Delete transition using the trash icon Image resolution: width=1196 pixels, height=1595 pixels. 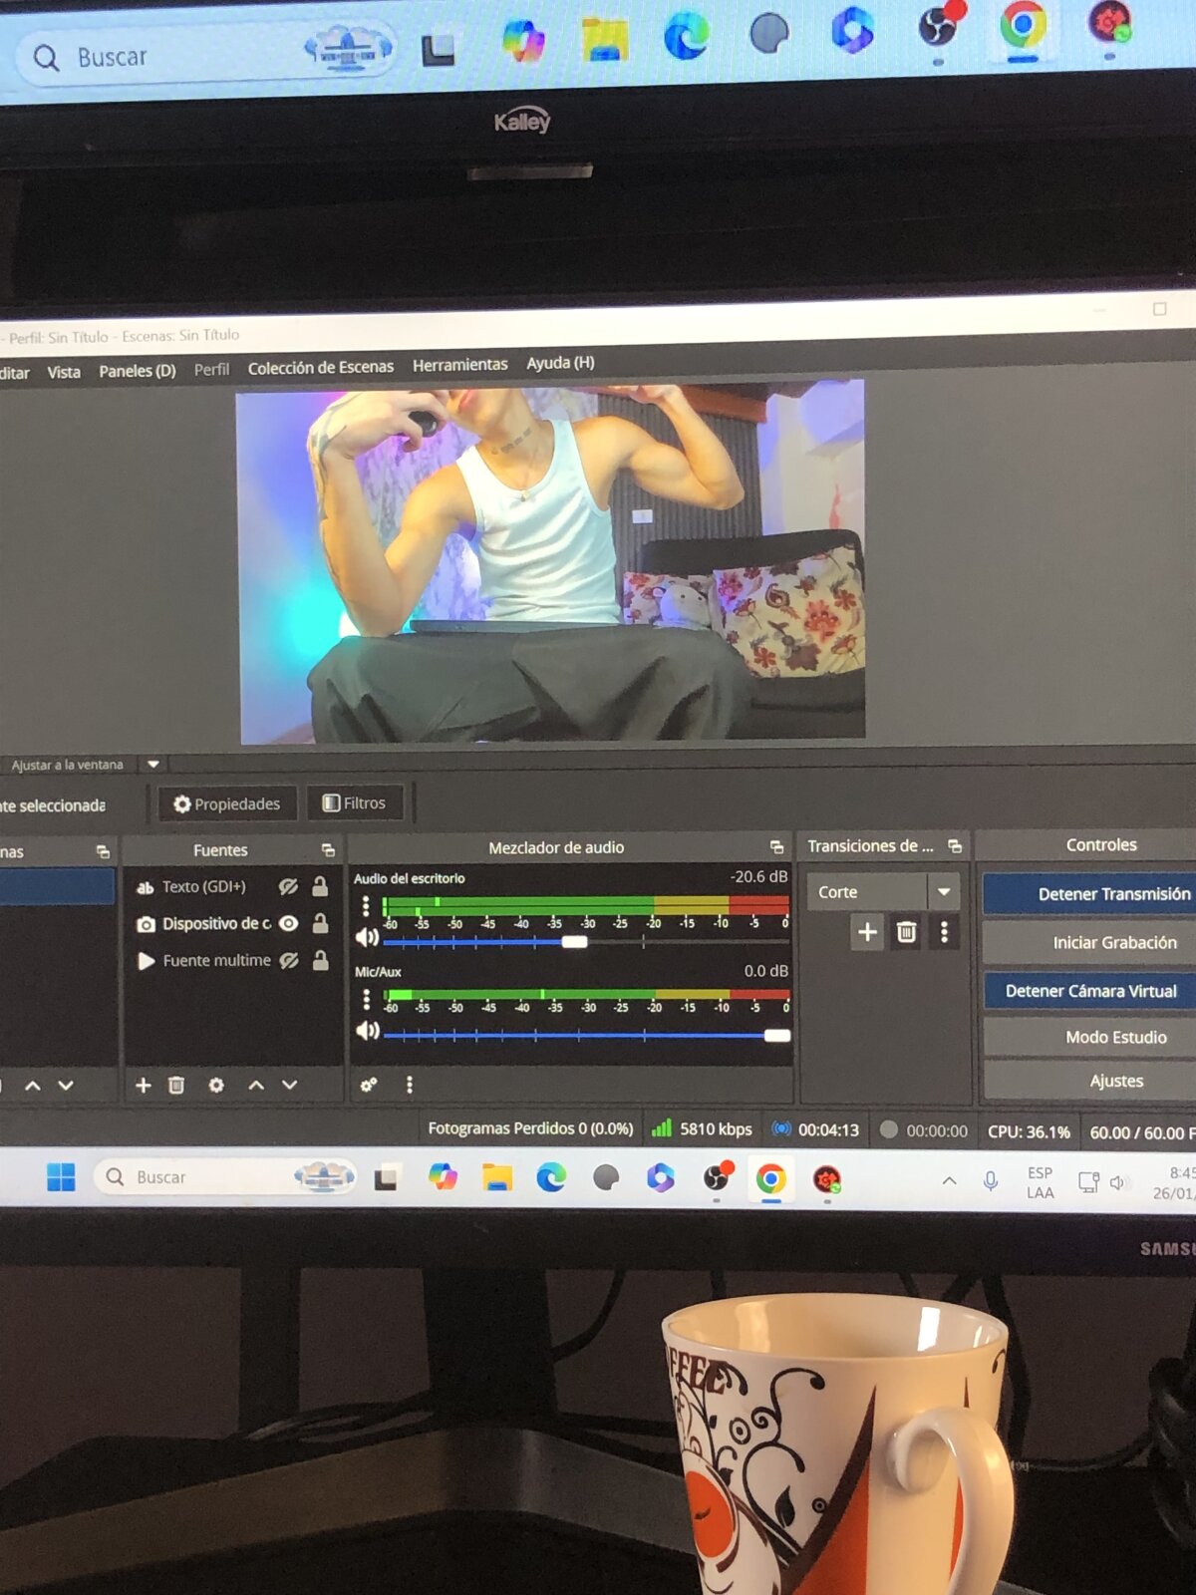tap(906, 932)
